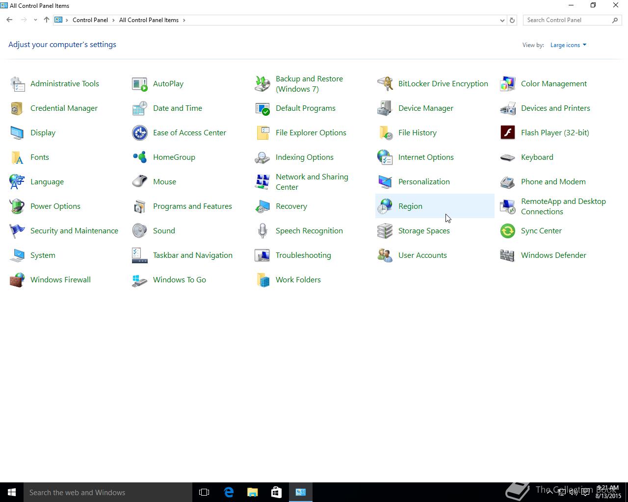The height and width of the screenshot is (502, 628).
Task: Open the Power Options icon
Action: [x=17, y=206]
